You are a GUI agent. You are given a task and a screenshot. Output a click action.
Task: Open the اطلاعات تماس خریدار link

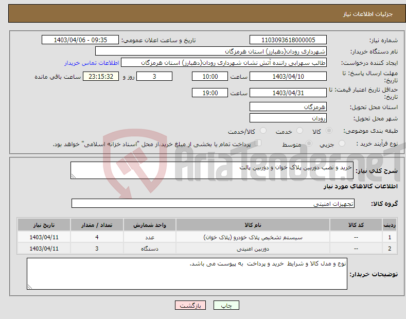92,63
